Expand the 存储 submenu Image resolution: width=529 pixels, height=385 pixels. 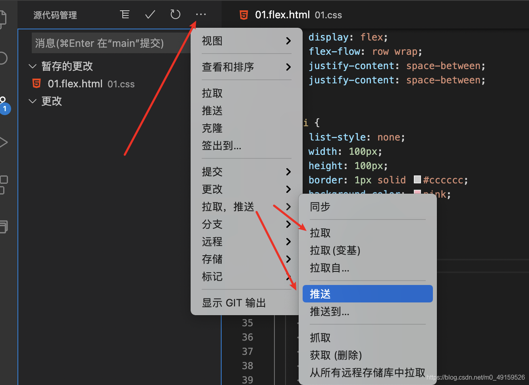click(x=247, y=259)
